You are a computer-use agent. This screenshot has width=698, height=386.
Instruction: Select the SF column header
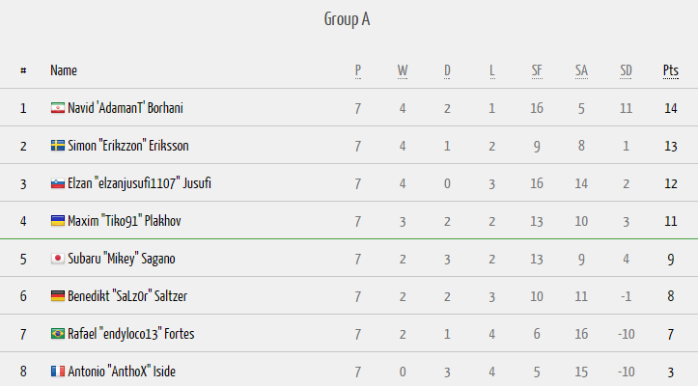(537, 70)
